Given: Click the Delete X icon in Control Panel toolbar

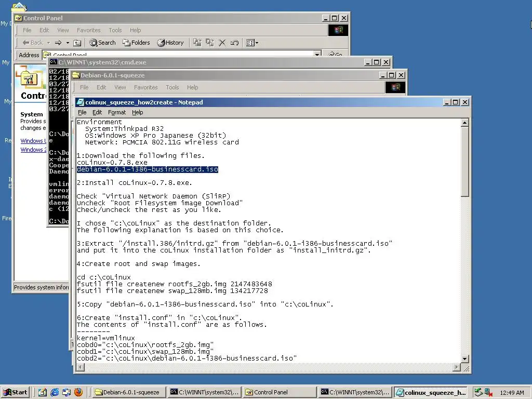Looking at the screenshot, I should [222, 43].
